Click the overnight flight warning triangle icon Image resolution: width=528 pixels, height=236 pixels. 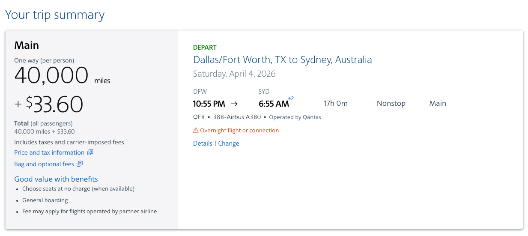point(196,130)
